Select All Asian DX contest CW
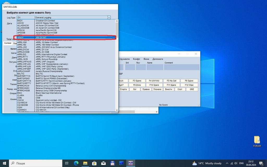The height and width of the screenshot is (167, 267). [x=66, y=25]
